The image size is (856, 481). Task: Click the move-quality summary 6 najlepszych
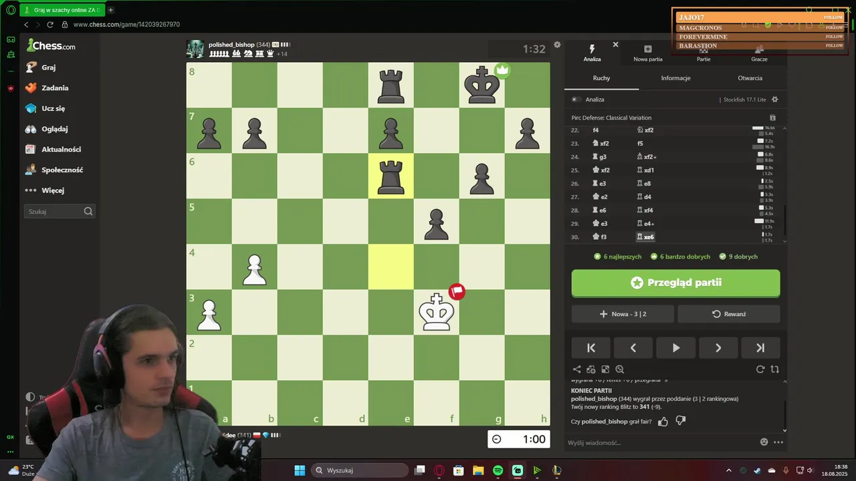click(x=617, y=257)
